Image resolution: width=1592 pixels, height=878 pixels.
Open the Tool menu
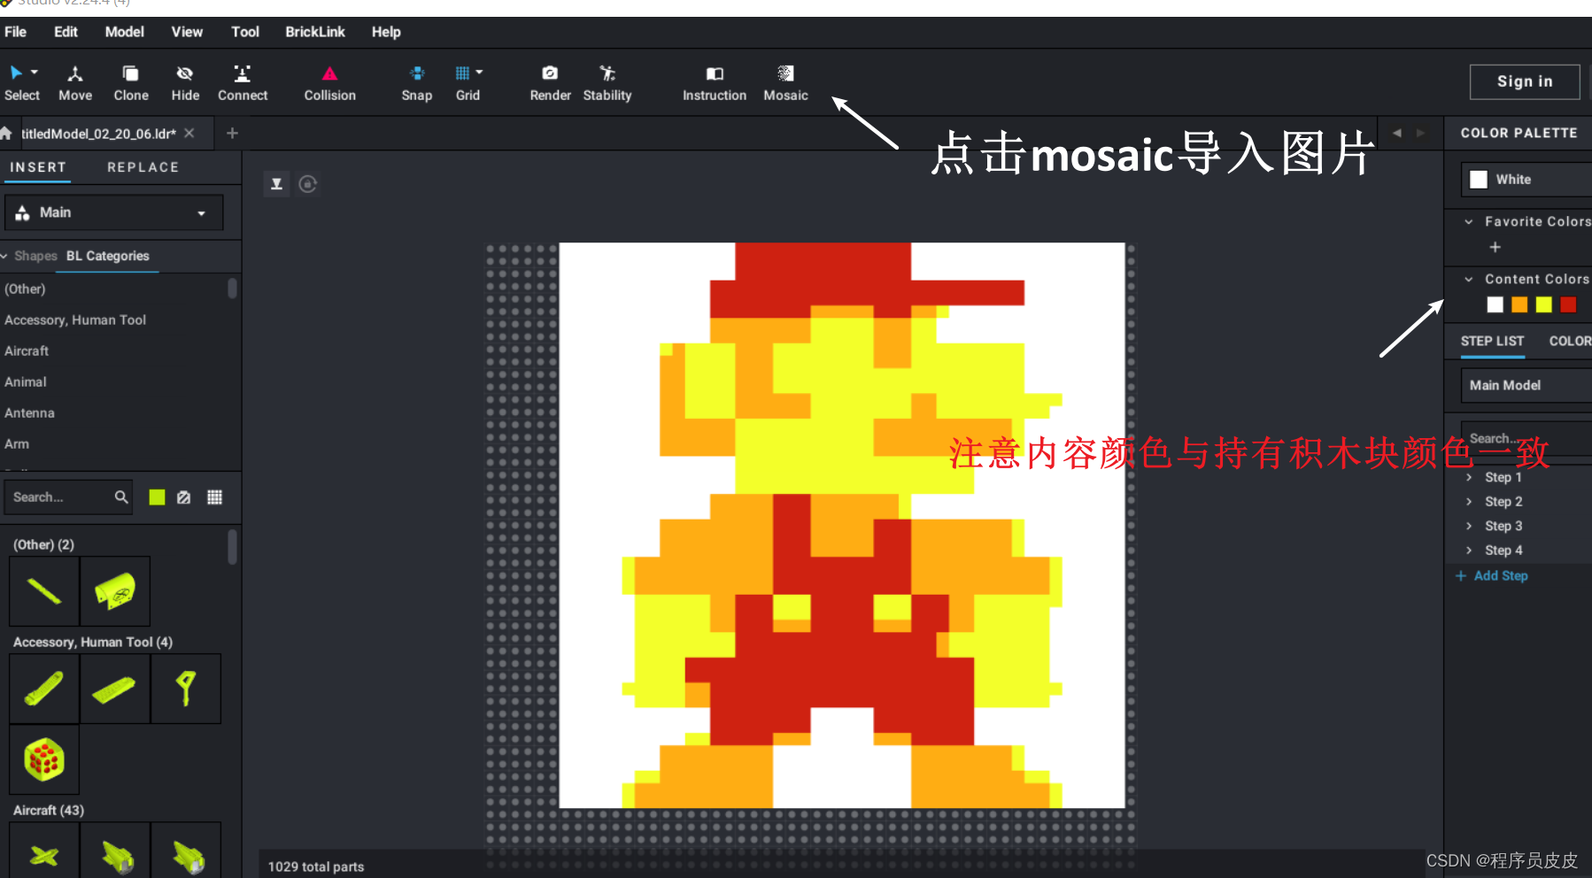pyautogui.click(x=245, y=32)
